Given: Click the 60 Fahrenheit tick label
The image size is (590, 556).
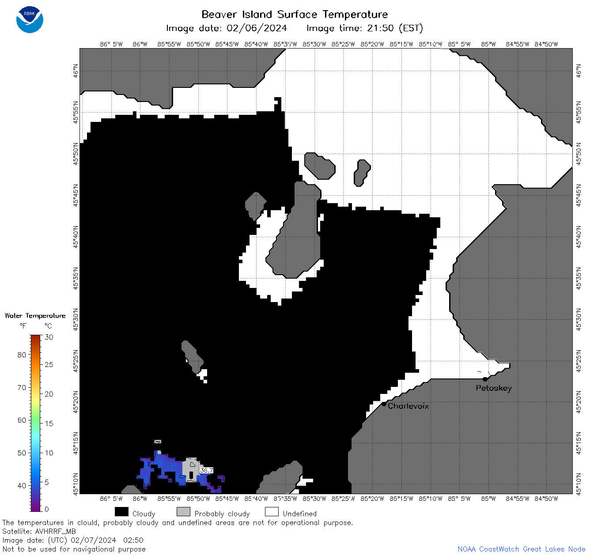Looking at the screenshot, I should tap(22, 420).
